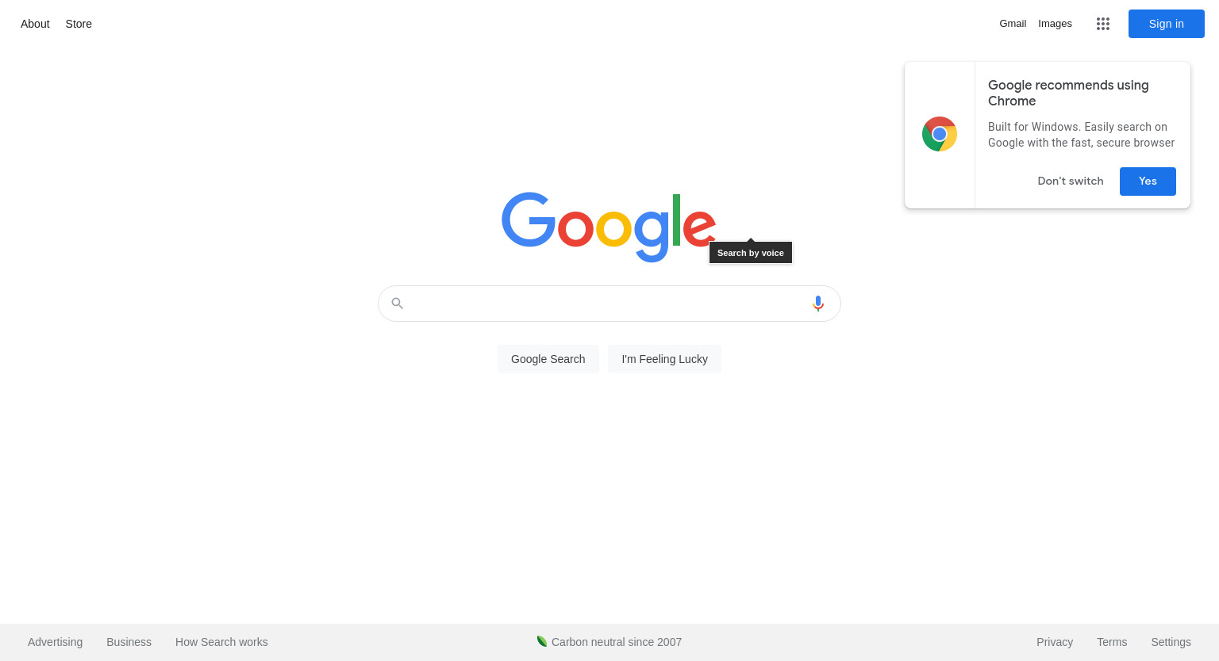Open the Privacy footer link
Viewport: 1219px width, 661px height.
coord(1055,642)
